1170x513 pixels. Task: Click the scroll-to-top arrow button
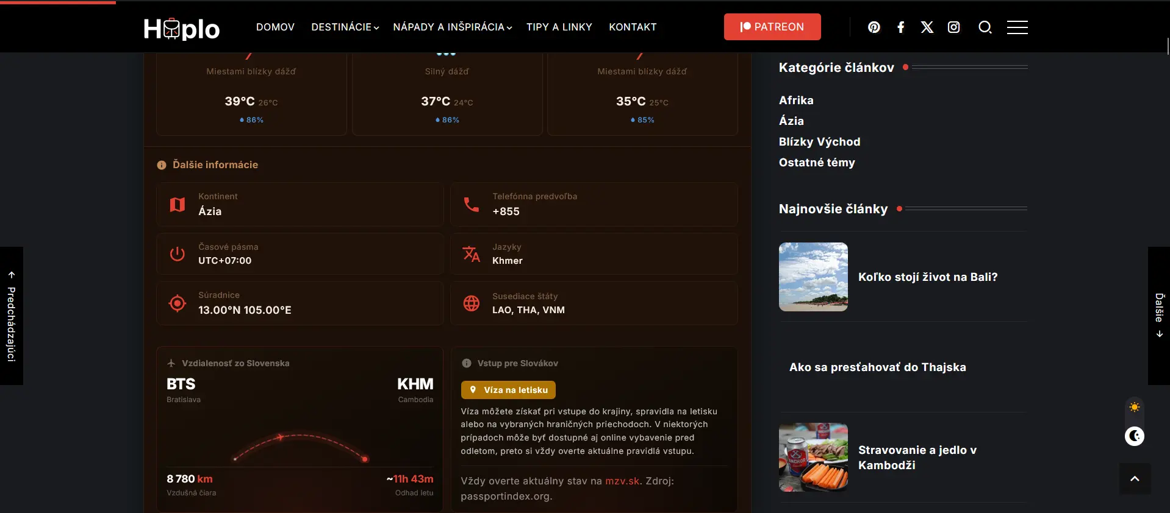(x=1135, y=479)
